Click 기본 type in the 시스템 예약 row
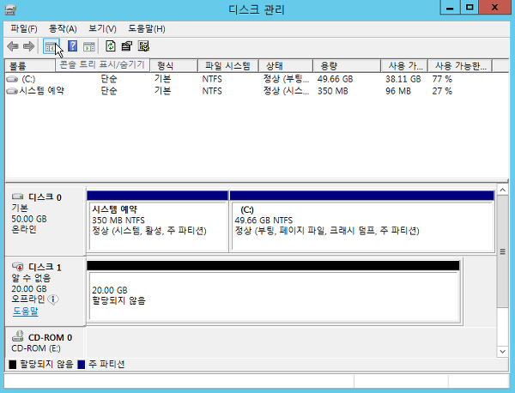 [x=162, y=91]
